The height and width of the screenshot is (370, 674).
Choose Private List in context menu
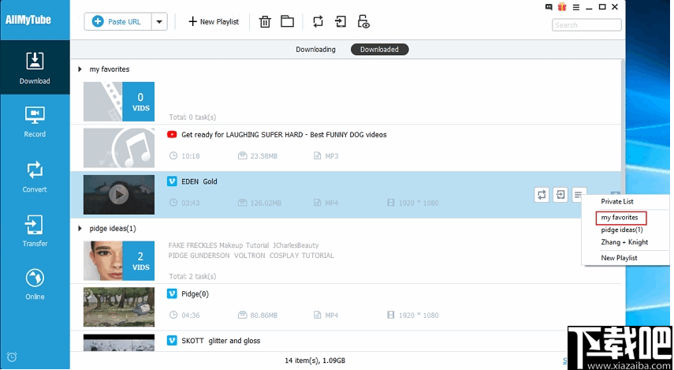coord(616,201)
